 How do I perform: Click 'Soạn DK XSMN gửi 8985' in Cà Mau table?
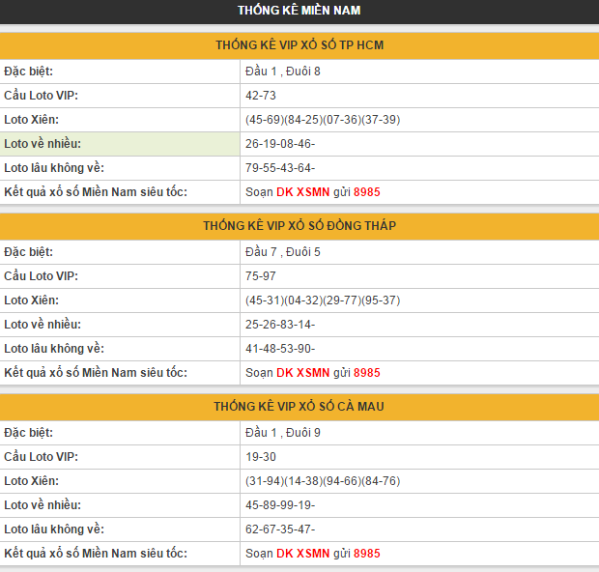(312, 554)
